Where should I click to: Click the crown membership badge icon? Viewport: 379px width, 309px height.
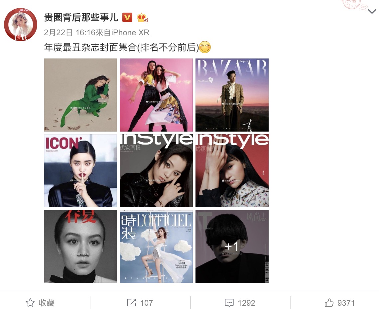[x=142, y=18]
